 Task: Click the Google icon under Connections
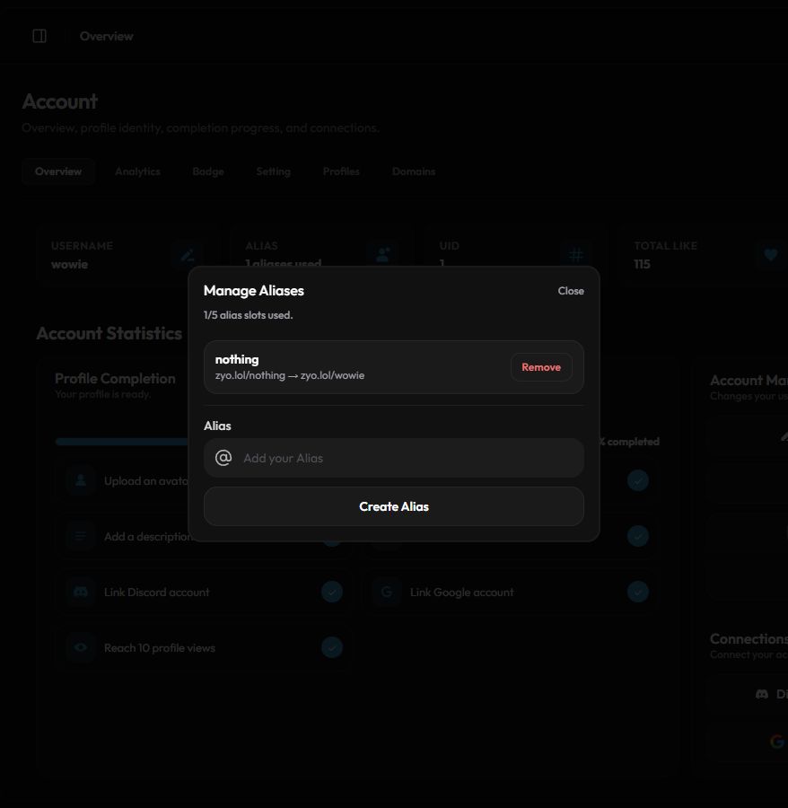776,742
